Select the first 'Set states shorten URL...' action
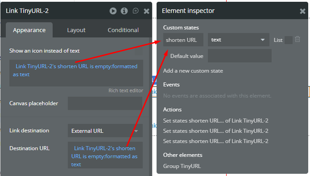310x176 pixels. (x=216, y=120)
